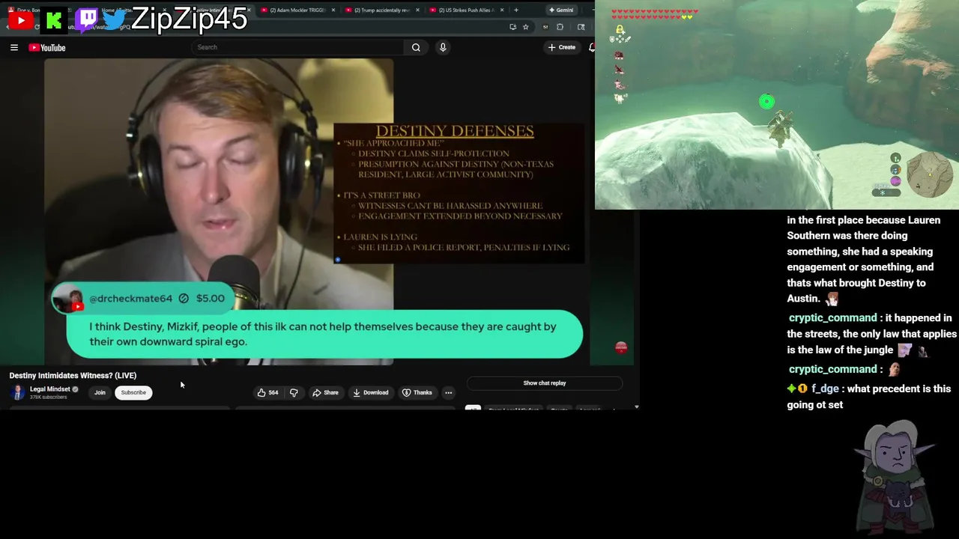Open the Legal Mindset channel name link
Image resolution: width=959 pixels, height=539 pixels.
(x=49, y=389)
